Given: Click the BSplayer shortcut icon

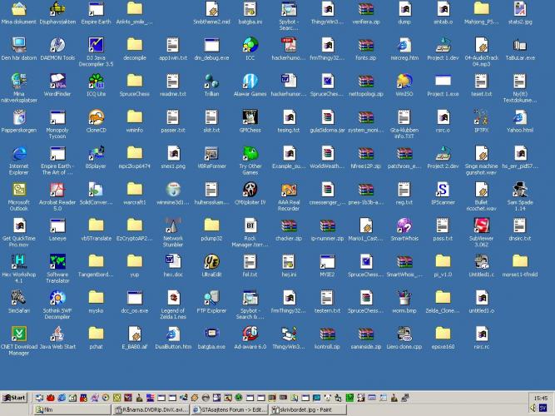Looking at the screenshot, I should tap(96, 154).
